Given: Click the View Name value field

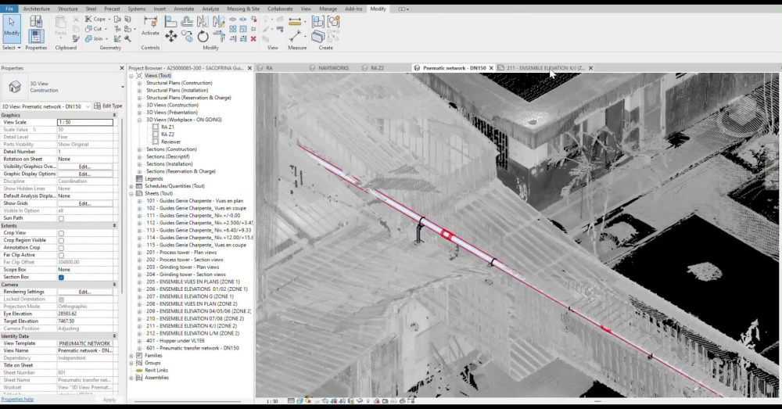Looking at the screenshot, I should click(x=85, y=350).
